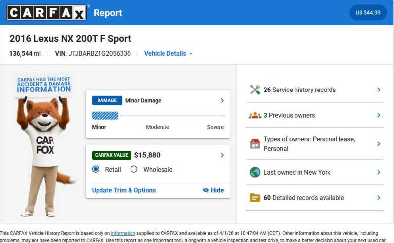The width and height of the screenshot is (394, 243).
Task: Click the 2016 Lexus NX 200T title
Action: pos(70,39)
